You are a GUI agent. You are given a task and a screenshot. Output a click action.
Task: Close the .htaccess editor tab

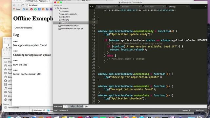139,7
